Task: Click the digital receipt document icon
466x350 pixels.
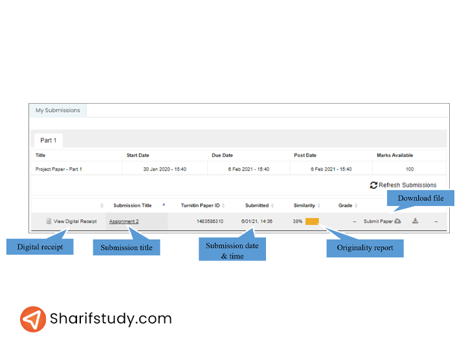Action: pos(49,221)
